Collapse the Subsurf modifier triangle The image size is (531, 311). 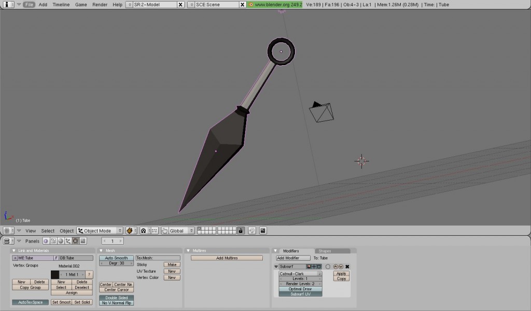coord(276,266)
